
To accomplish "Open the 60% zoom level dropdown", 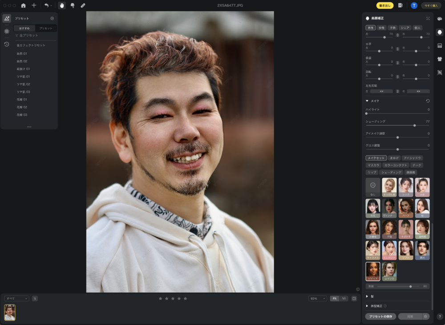I will pyautogui.click(x=317, y=298).
